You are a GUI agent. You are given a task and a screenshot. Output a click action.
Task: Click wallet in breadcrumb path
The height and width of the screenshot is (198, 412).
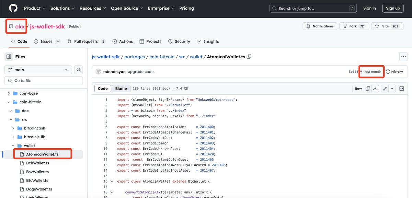[196, 57]
